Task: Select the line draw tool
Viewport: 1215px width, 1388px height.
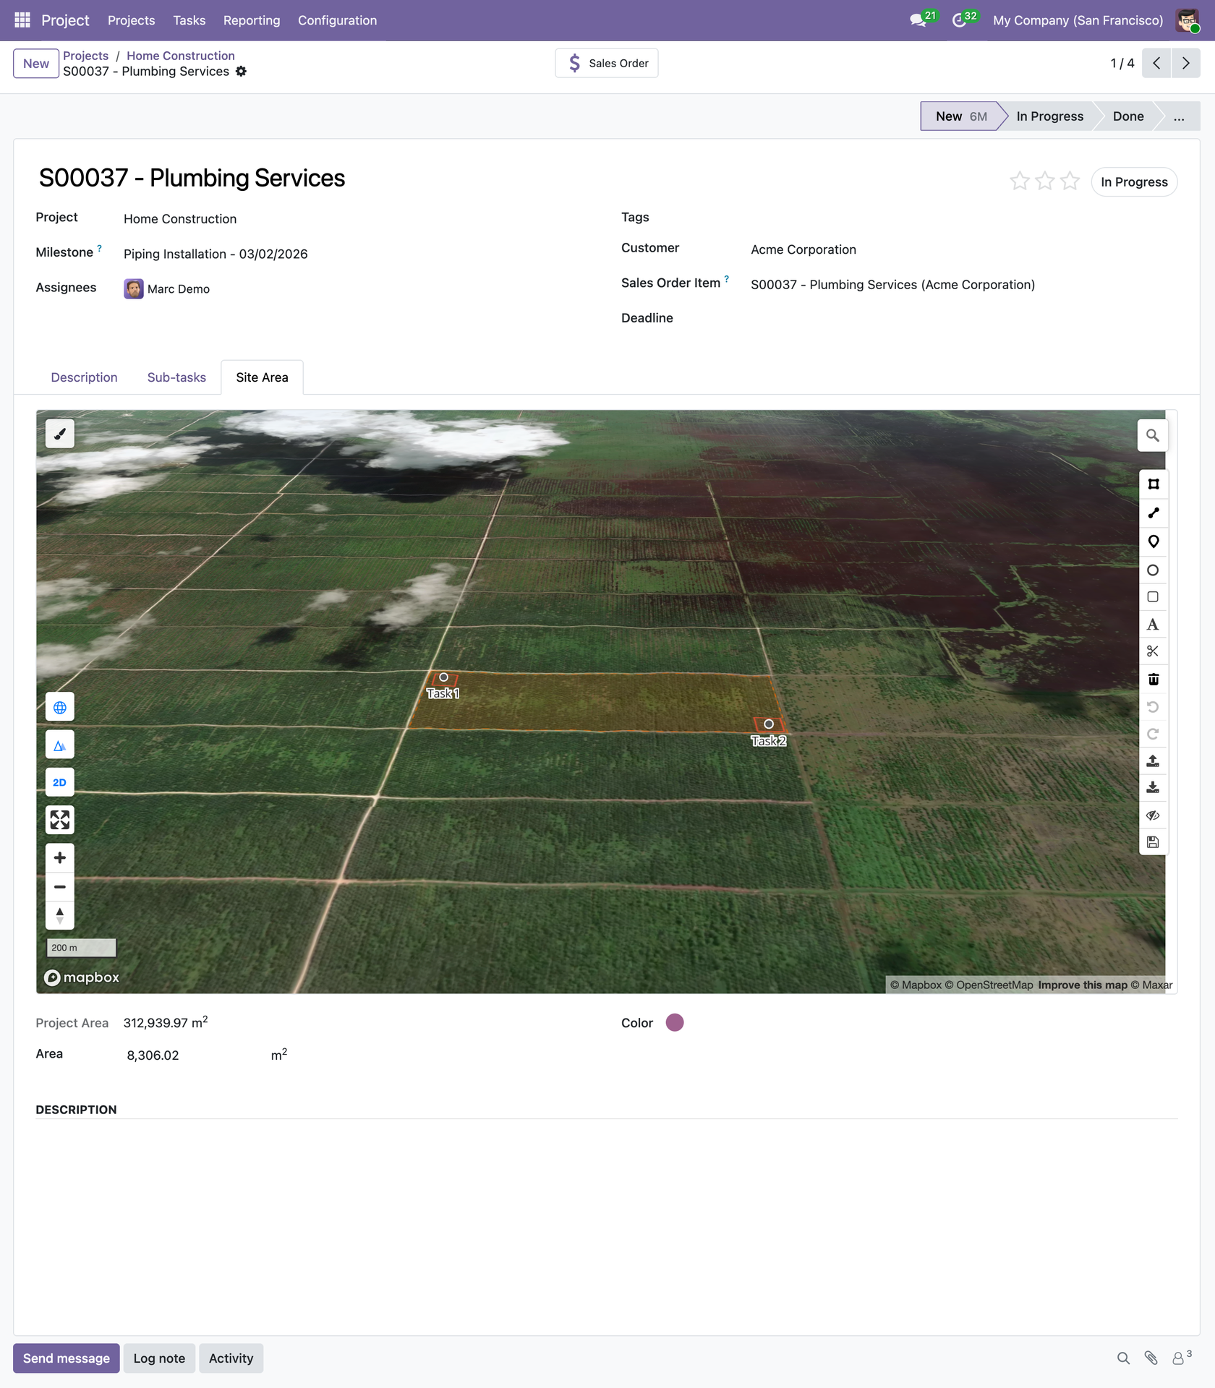Action: coord(1154,513)
